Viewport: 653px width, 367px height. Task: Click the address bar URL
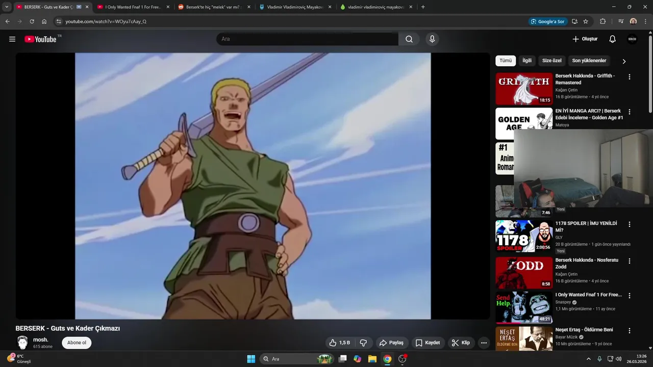[x=106, y=21]
